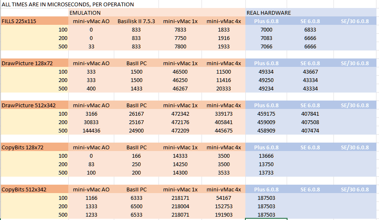This screenshot has height=220, width=379.
Task: Select the cell containing 144436
Action: click(91, 131)
